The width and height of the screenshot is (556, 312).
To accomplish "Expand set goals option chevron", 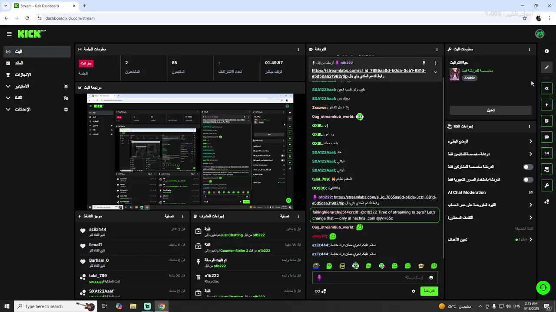I will [x=530, y=239].
